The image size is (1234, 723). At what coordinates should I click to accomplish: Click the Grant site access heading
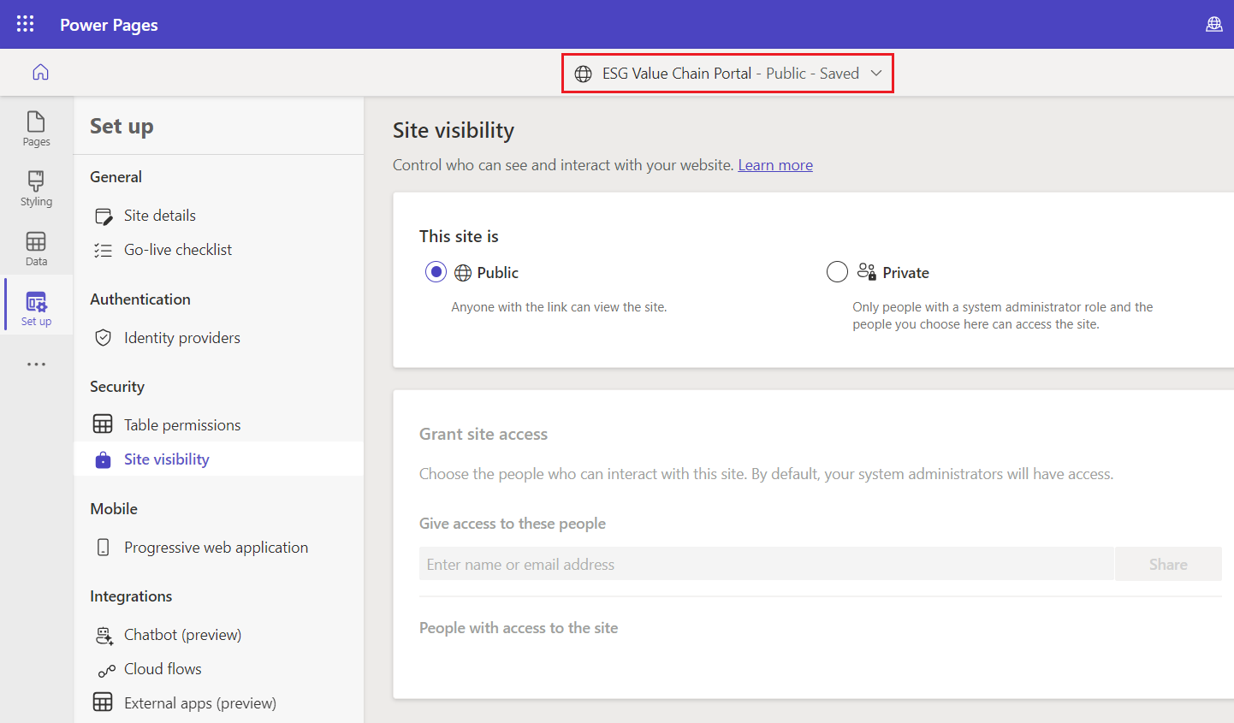484,434
